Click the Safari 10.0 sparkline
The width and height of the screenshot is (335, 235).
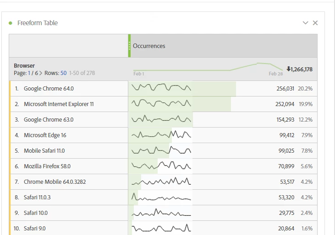(x=161, y=212)
